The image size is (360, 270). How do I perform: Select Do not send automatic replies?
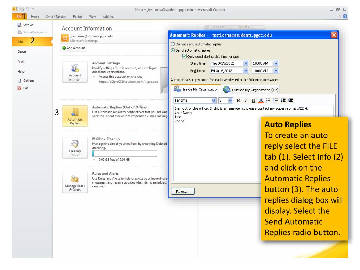tap(173, 44)
